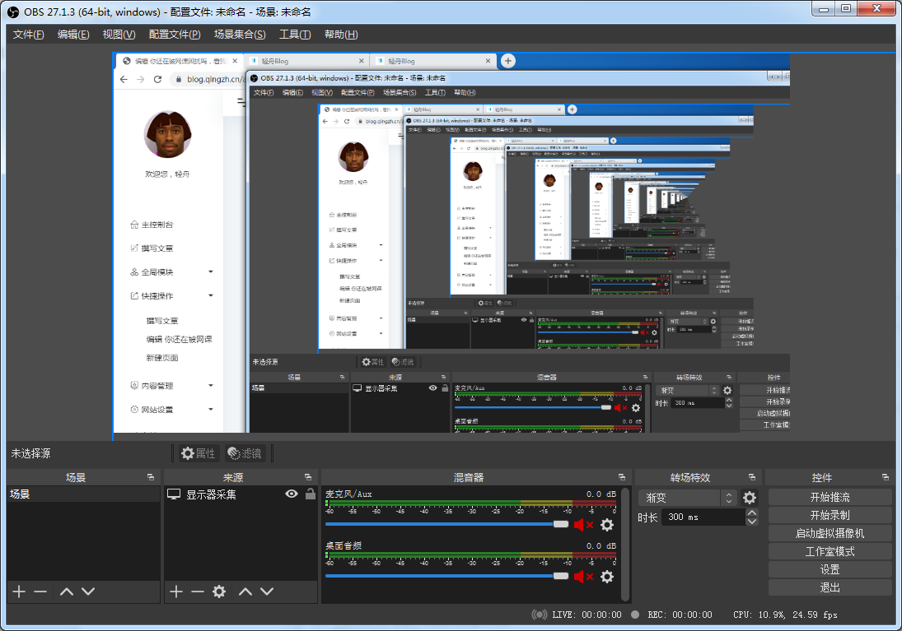
Task: Unmute the 麦克风/Aux speaker icon
Action: coord(583,525)
